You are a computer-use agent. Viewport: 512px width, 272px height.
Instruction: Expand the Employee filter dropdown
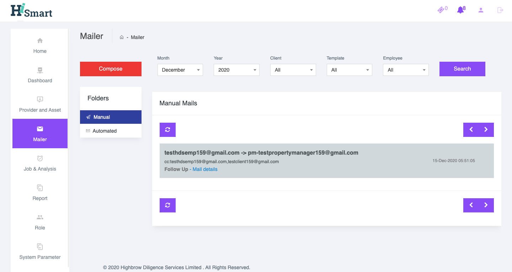406,70
